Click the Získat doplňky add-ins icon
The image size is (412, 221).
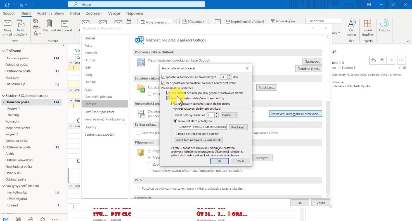tap(368, 23)
